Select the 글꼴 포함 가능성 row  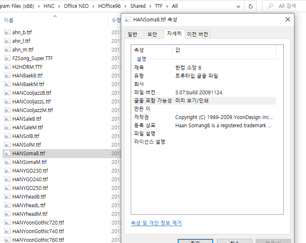click(205, 101)
